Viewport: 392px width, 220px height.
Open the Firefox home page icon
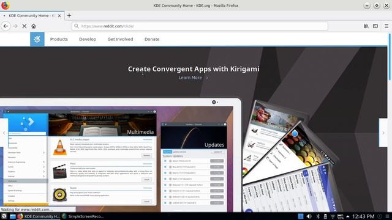click(x=34, y=26)
